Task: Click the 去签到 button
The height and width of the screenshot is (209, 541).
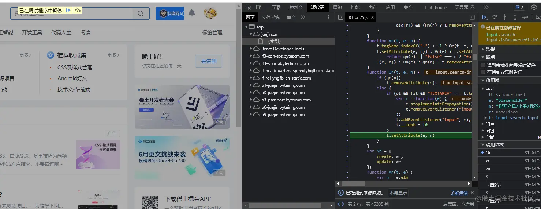Action: (x=209, y=61)
